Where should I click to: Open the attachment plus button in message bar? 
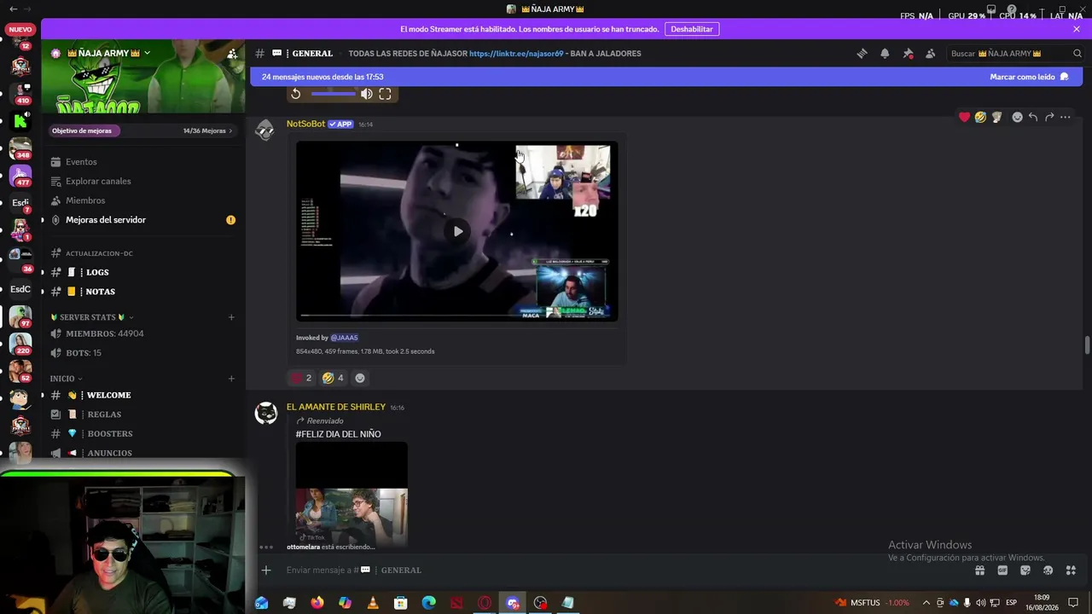click(266, 570)
